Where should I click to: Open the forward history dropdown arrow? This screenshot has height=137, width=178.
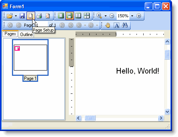97,26
